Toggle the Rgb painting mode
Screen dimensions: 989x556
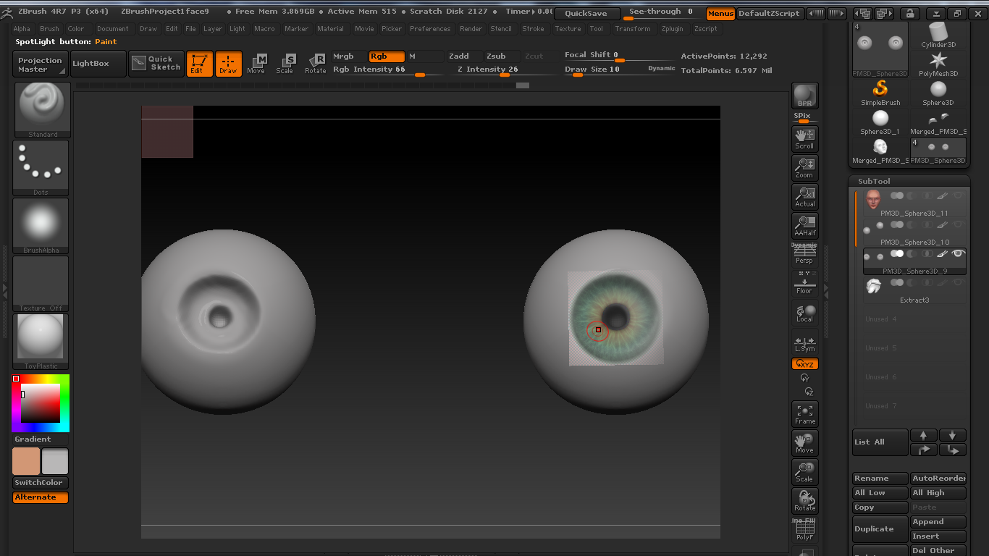coord(387,56)
